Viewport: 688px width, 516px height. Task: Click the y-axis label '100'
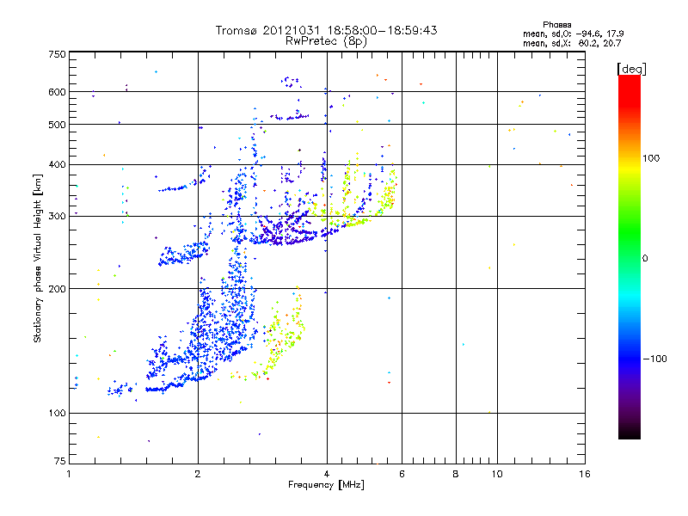coord(57,414)
